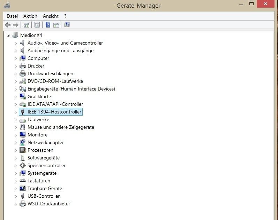The image size is (278, 220).
Task: Close the Geräte-Manager window
Action: pos(265,4)
